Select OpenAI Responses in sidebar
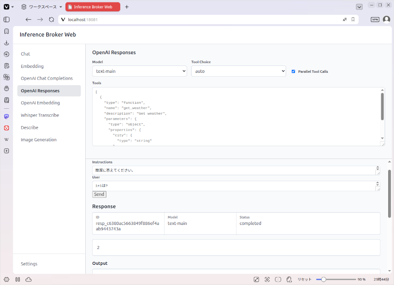394x285 pixels. pyautogui.click(x=49, y=91)
